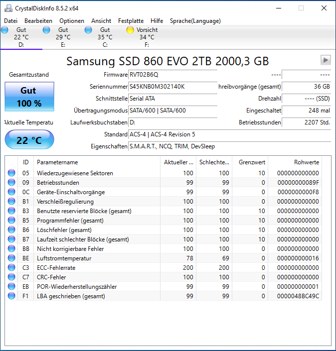Open the Sprache(Language) menu
The image size is (336, 351).
[x=195, y=21]
